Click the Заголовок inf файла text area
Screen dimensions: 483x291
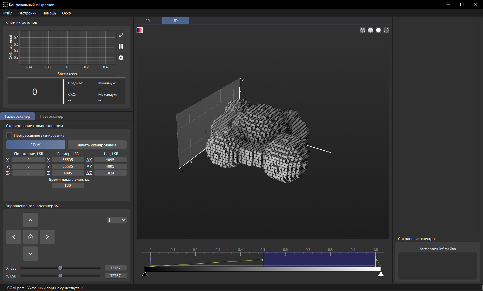[437, 266]
